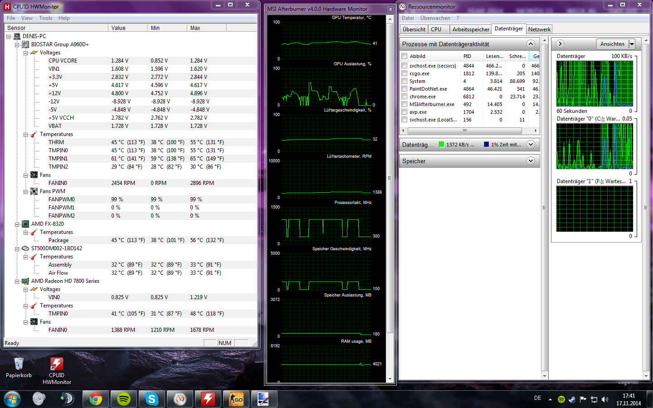Open HWMonitor File menu
This screenshot has width=653, height=408.
[x=11, y=18]
